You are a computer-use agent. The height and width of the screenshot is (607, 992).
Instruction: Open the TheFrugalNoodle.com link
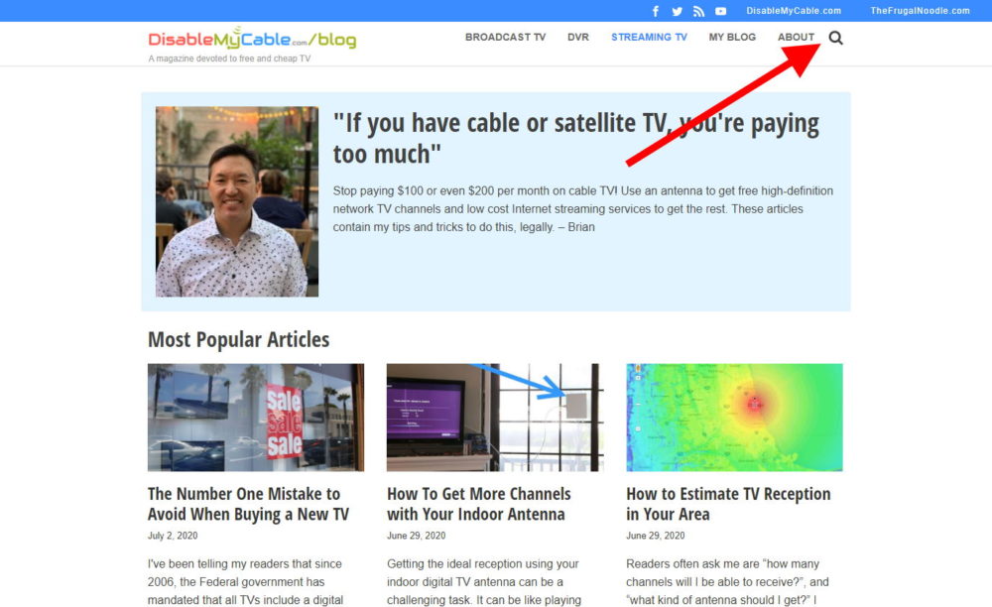(x=920, y=11)
